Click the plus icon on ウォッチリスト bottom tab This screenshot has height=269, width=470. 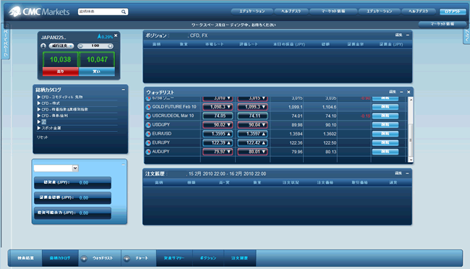(84, 258)
